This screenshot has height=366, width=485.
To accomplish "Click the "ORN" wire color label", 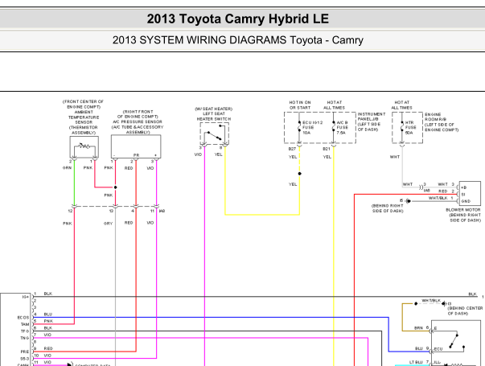I will click(67, 167).
